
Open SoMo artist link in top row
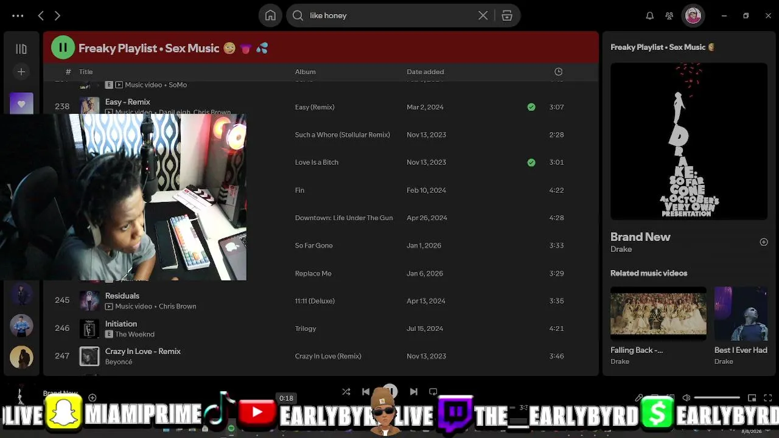pos(178,85)
